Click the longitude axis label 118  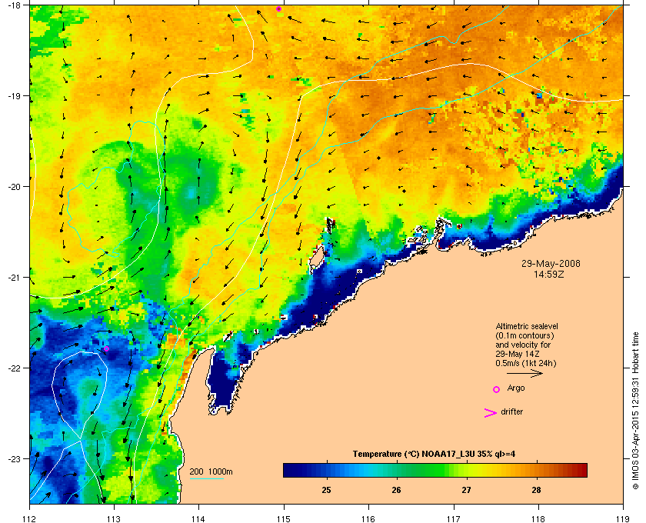coord(538,518)
